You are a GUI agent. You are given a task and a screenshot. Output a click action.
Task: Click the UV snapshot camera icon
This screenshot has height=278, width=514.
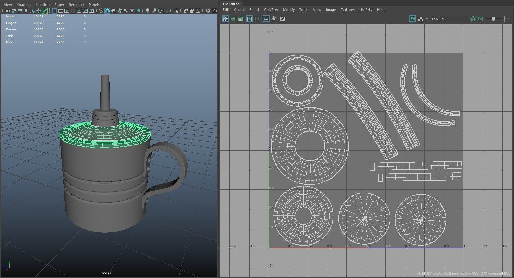[283, 19]
